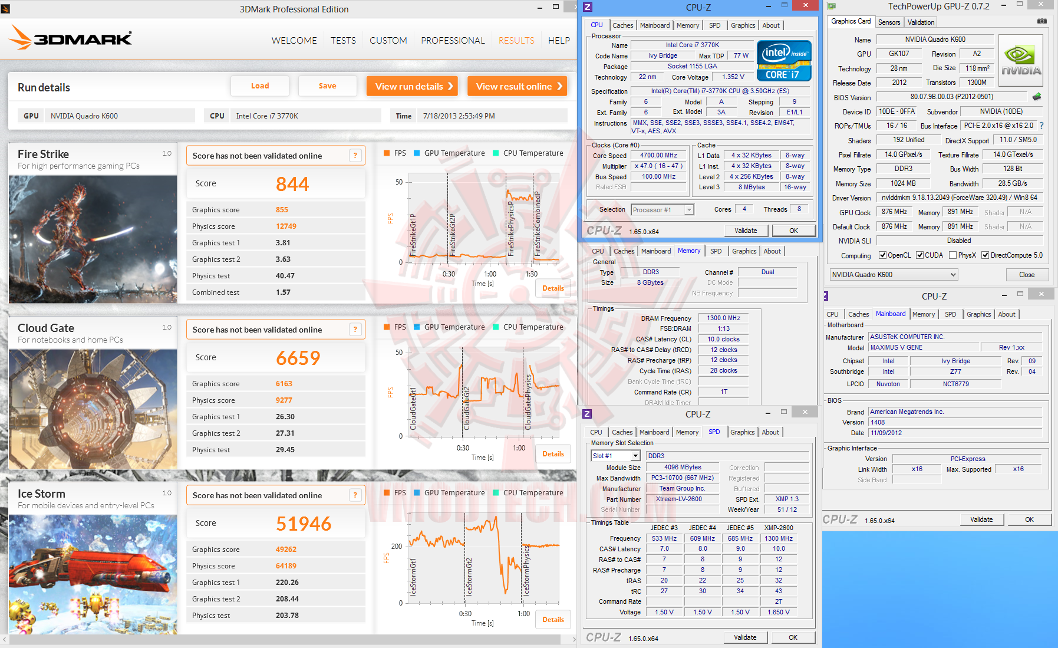The height and width of the screenshot is (648, 1058).
Task: Save the BIOS using the GPU-Z chip icon
Action: 1037,97
